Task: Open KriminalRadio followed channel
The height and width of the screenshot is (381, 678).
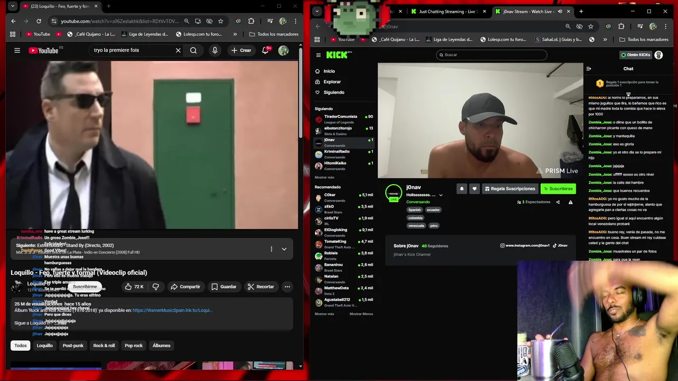Action: [x=344, y=154]
